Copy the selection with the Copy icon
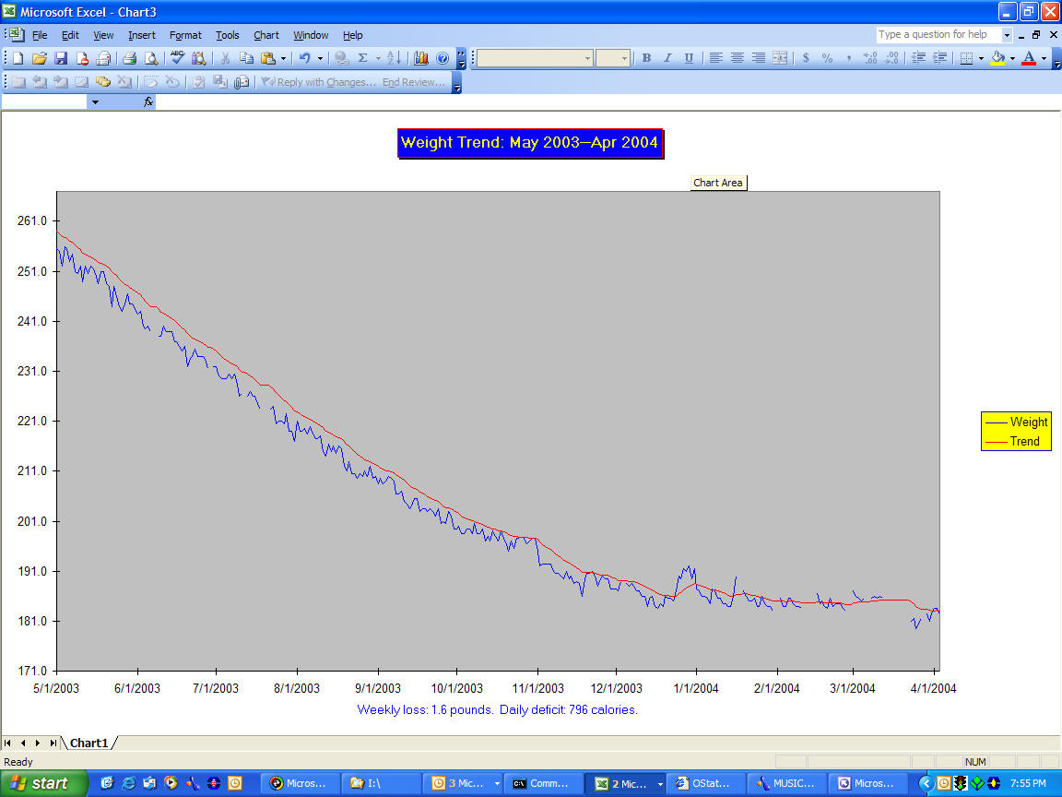 pos(246,59)
